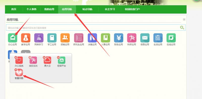Select the 应用导航 tab
Image resolution: width=202 pixels, height=99 pixels.
pos(67,9)
